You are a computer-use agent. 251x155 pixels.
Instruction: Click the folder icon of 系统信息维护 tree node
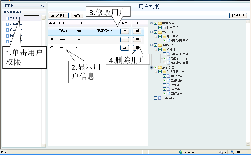point(164,71)
